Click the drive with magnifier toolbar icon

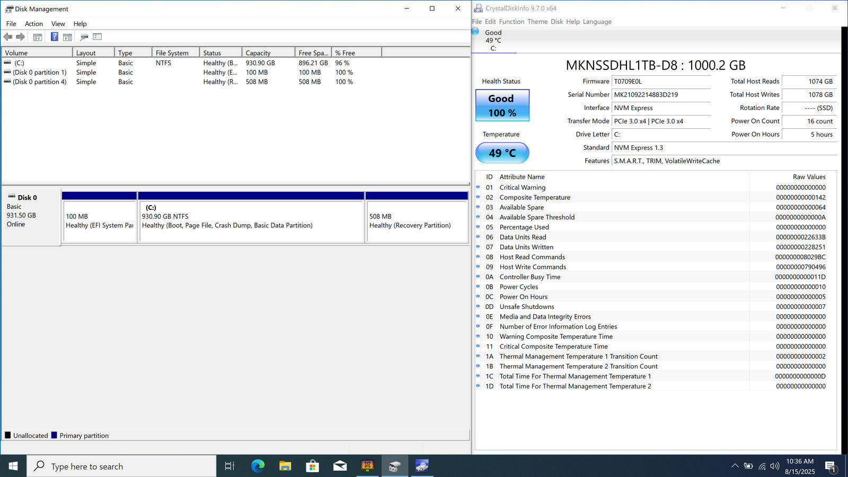click(84, 37)
